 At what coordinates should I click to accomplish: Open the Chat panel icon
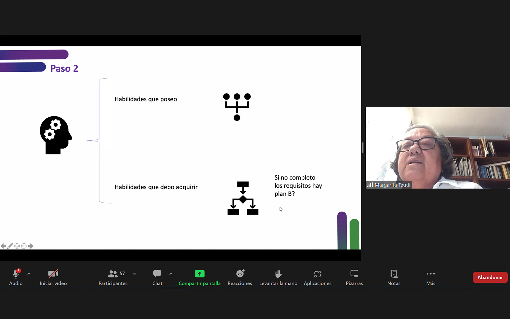click(x=157, y=274)
